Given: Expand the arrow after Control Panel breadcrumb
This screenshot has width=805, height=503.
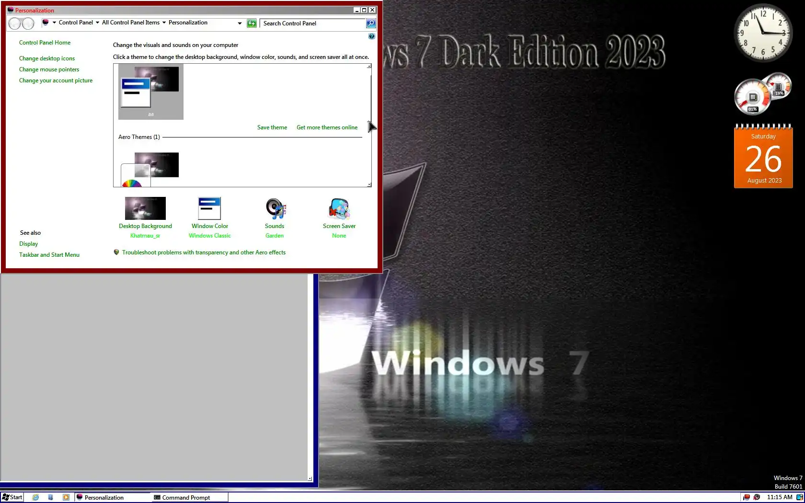Looking at the screenshot, I should coord(97,23).
